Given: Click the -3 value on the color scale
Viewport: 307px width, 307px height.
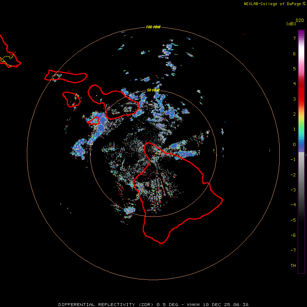Looking at the screenshot, I should pyautogui.click(x=293, y=190).
